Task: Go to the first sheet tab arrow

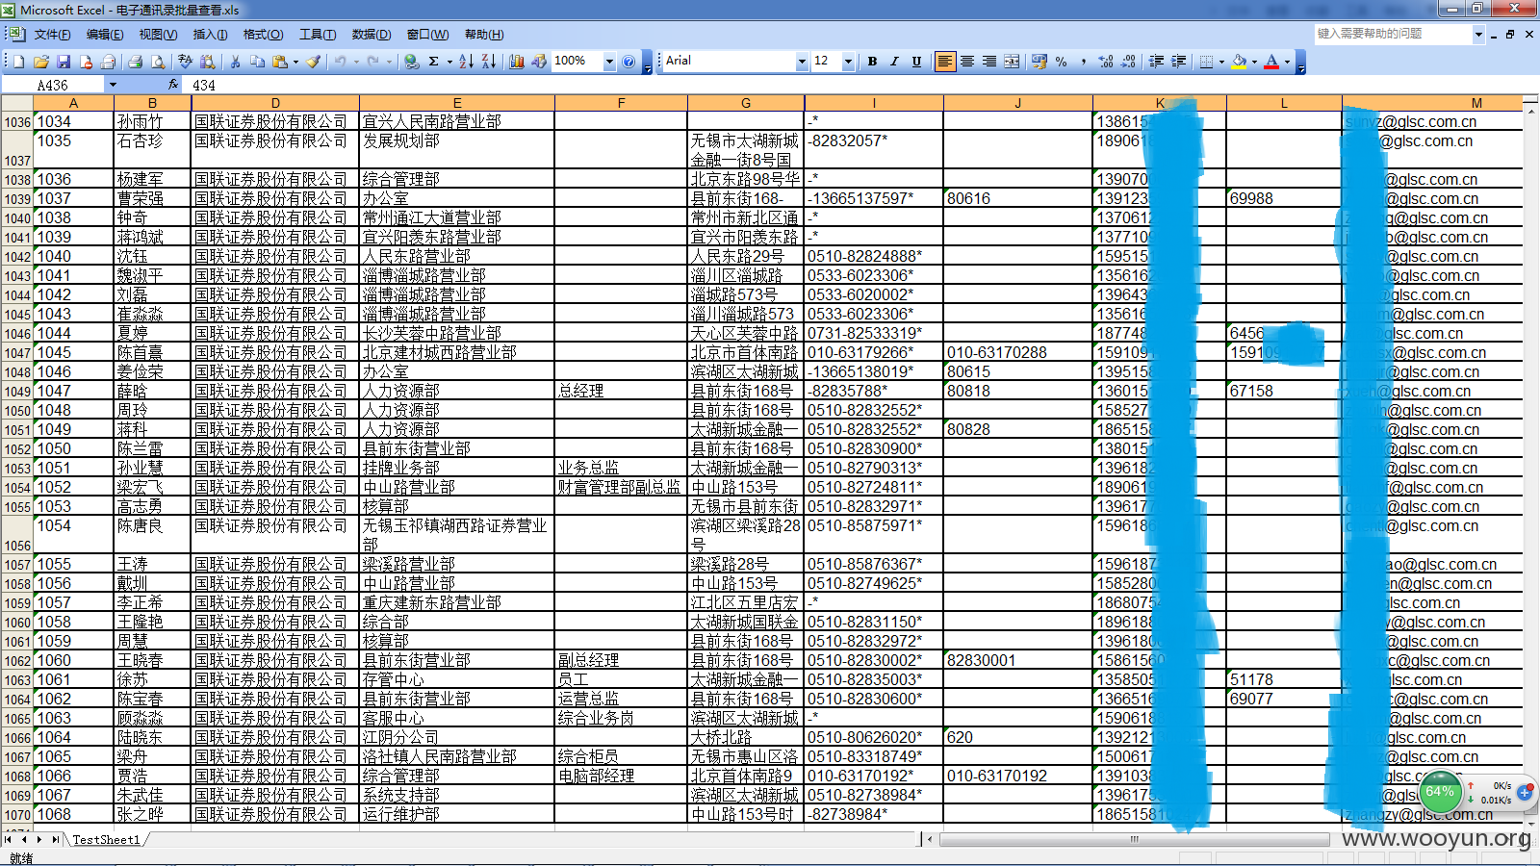Action: click(x=9, y=840)
